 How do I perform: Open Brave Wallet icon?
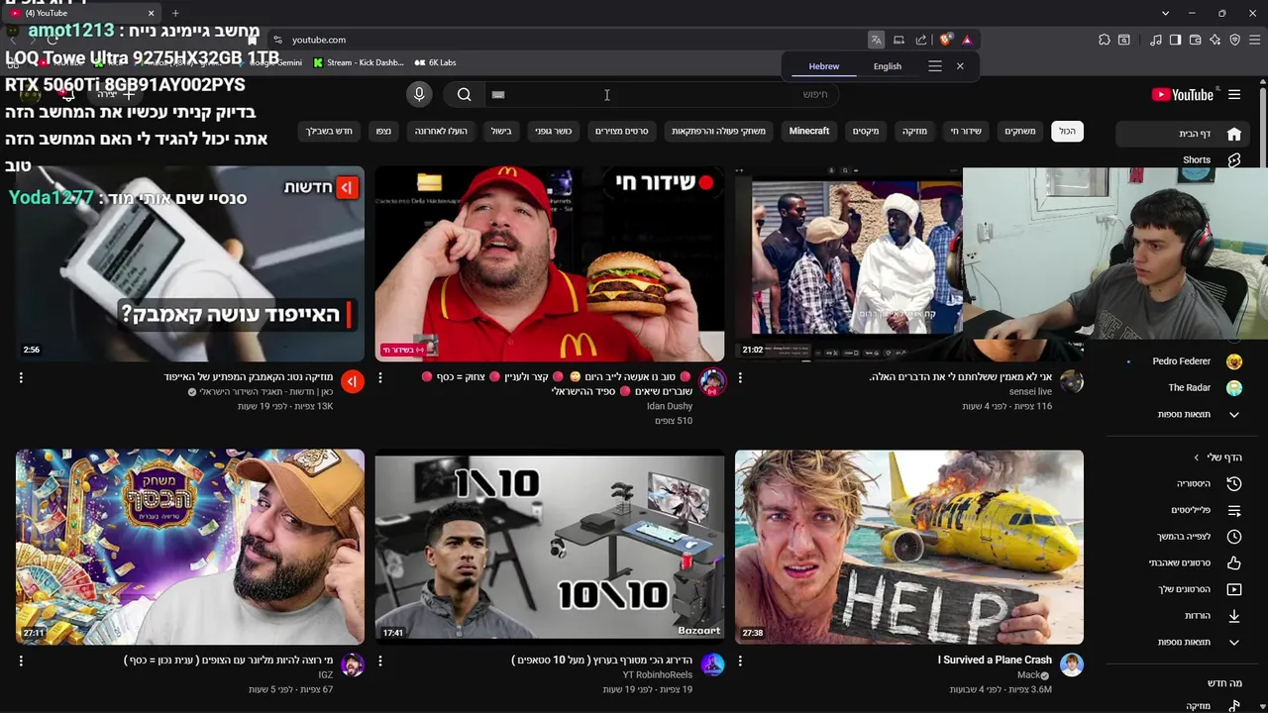[x=1195, y=40]
